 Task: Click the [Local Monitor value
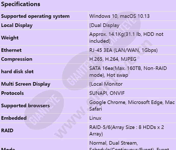click(x=106, y=84)
